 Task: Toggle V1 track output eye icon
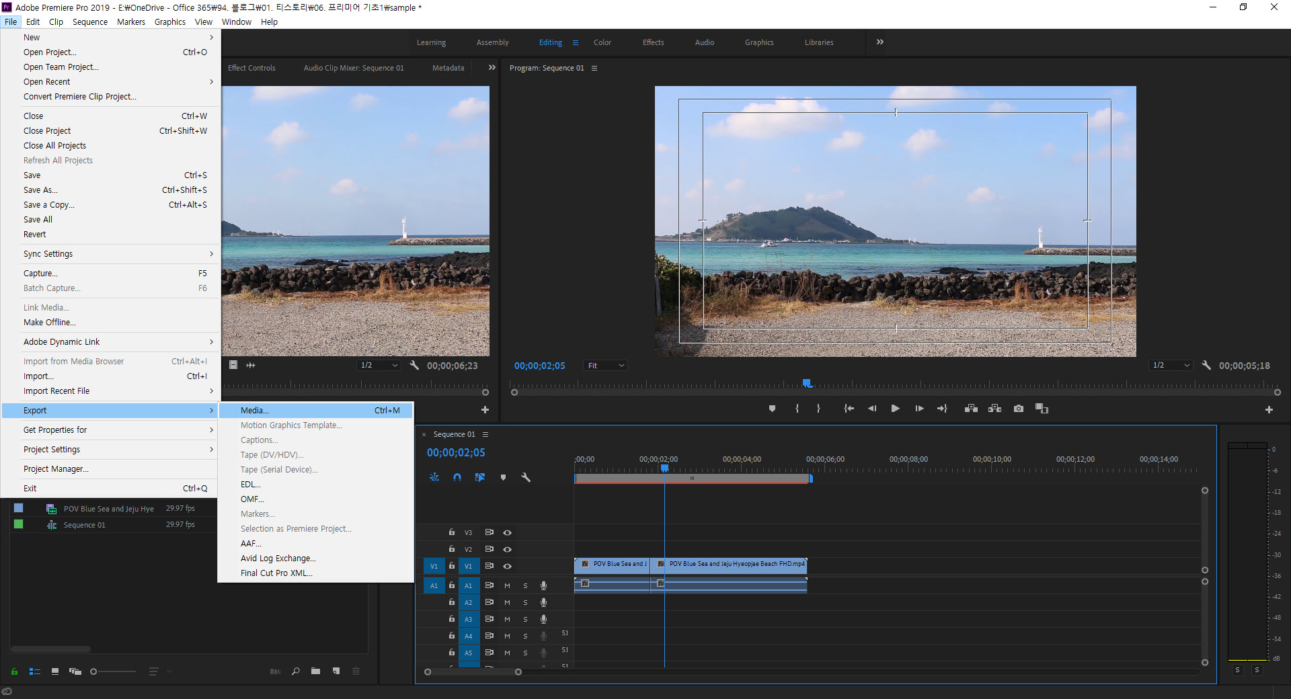coord(508,566)
